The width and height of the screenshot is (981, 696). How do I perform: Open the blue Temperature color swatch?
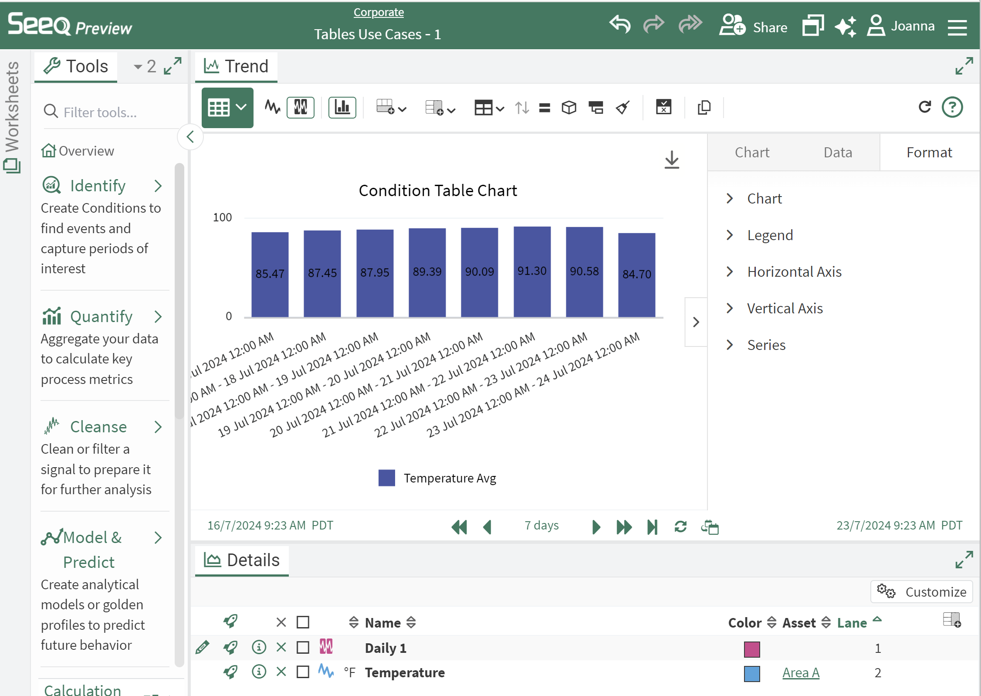751,673
